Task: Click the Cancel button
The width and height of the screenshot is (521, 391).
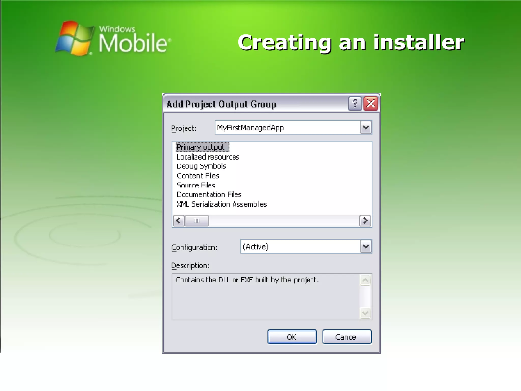Action: pos(347,337)
